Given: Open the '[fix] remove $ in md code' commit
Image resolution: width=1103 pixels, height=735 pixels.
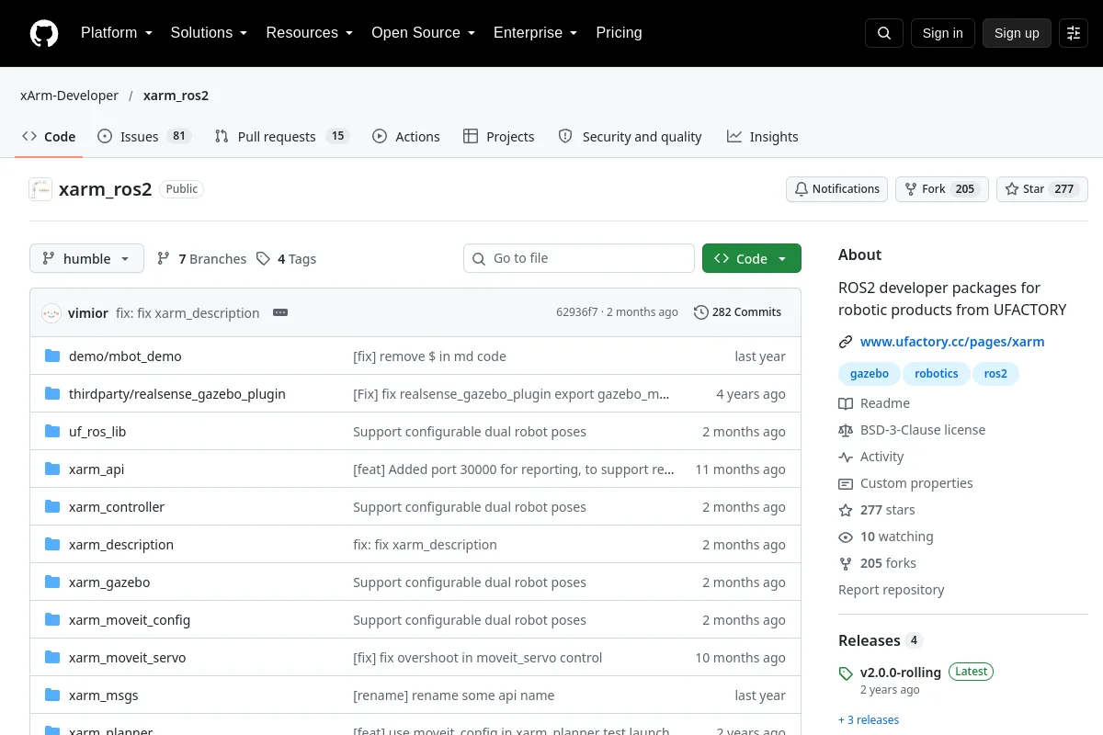Looking at the screenshot, I should [x=429, y=356].
